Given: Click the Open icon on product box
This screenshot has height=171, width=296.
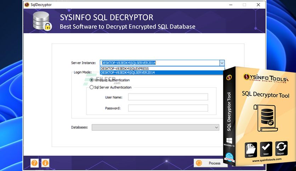Looking at the screenshot, I should tap(251, 150).
